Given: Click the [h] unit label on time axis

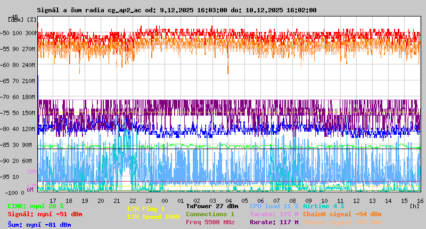Looking at the screenshot, I should click(414, 206).
